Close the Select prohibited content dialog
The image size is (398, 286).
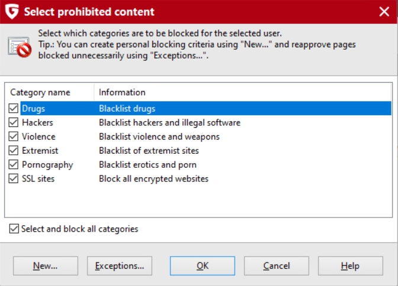pos(384,12)
